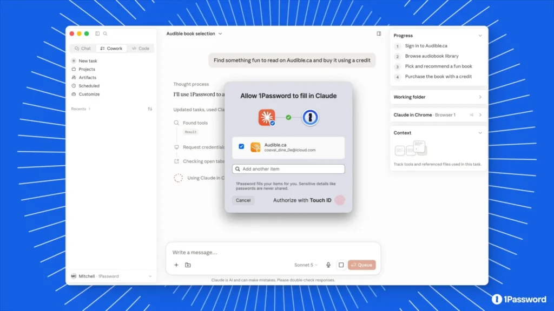Open Projects in sidebar
554x311 pixels.
[x=83, y=69]
